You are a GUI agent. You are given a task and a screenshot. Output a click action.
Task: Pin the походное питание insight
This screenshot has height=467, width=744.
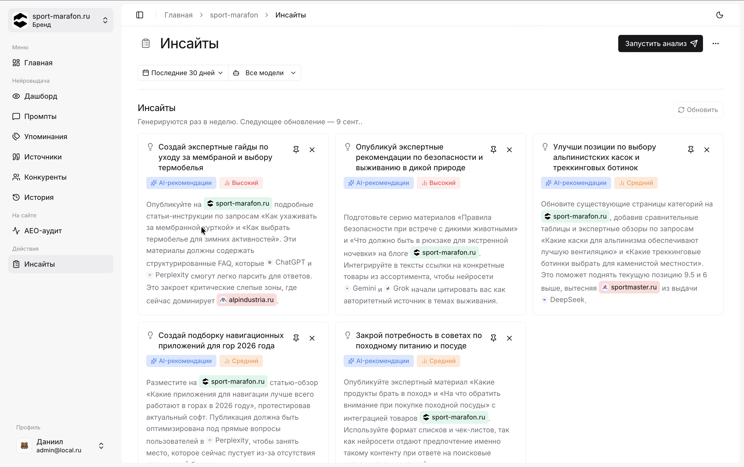coord(493,338)
